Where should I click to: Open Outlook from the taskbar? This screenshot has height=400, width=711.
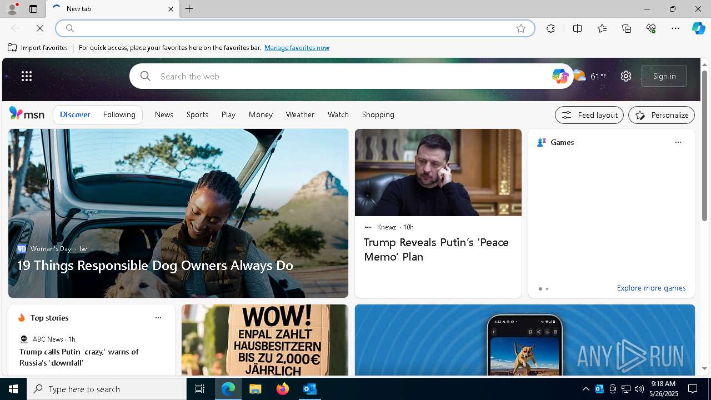tap(309, 389)
